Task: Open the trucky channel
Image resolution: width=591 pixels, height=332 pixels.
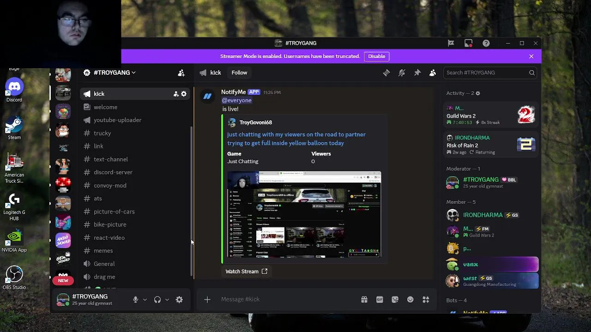Action: (134, 133)
